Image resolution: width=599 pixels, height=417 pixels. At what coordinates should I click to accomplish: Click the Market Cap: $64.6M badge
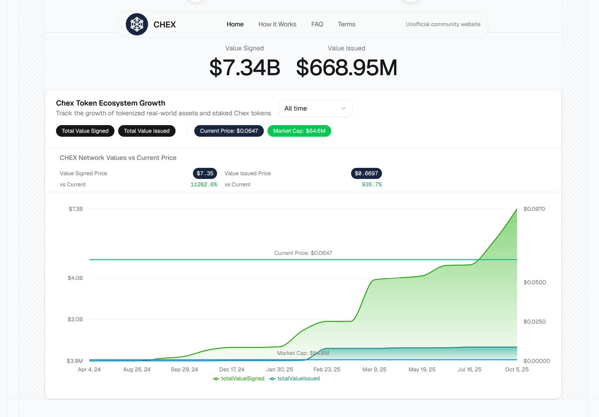coord(299,131)
